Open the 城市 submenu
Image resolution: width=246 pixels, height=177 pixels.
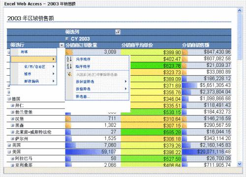33,74
